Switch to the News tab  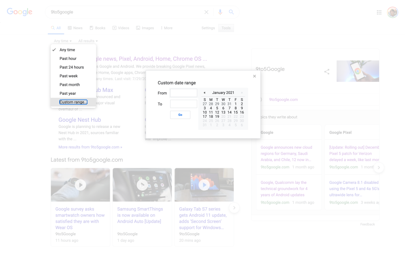[x=75, y=28]
